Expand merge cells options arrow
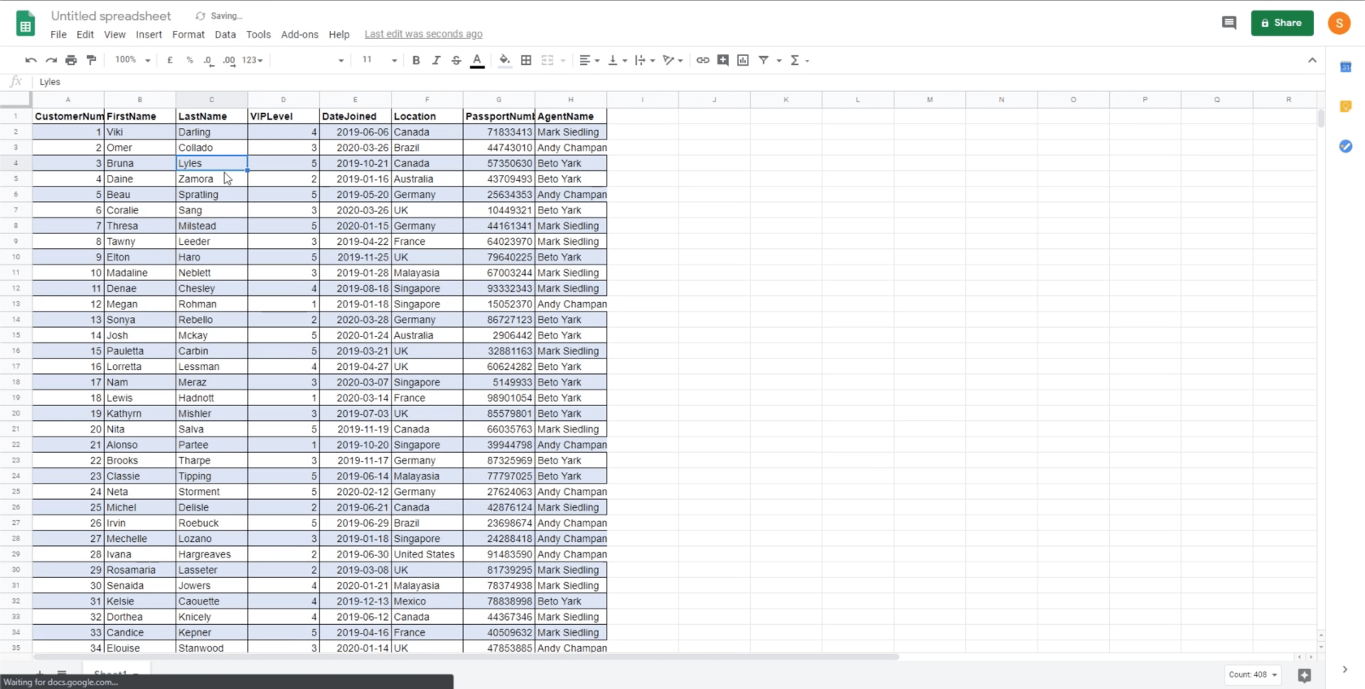The height and width of the screenshot is (689, 1365). pyautogui.click(x=563, y=60)
